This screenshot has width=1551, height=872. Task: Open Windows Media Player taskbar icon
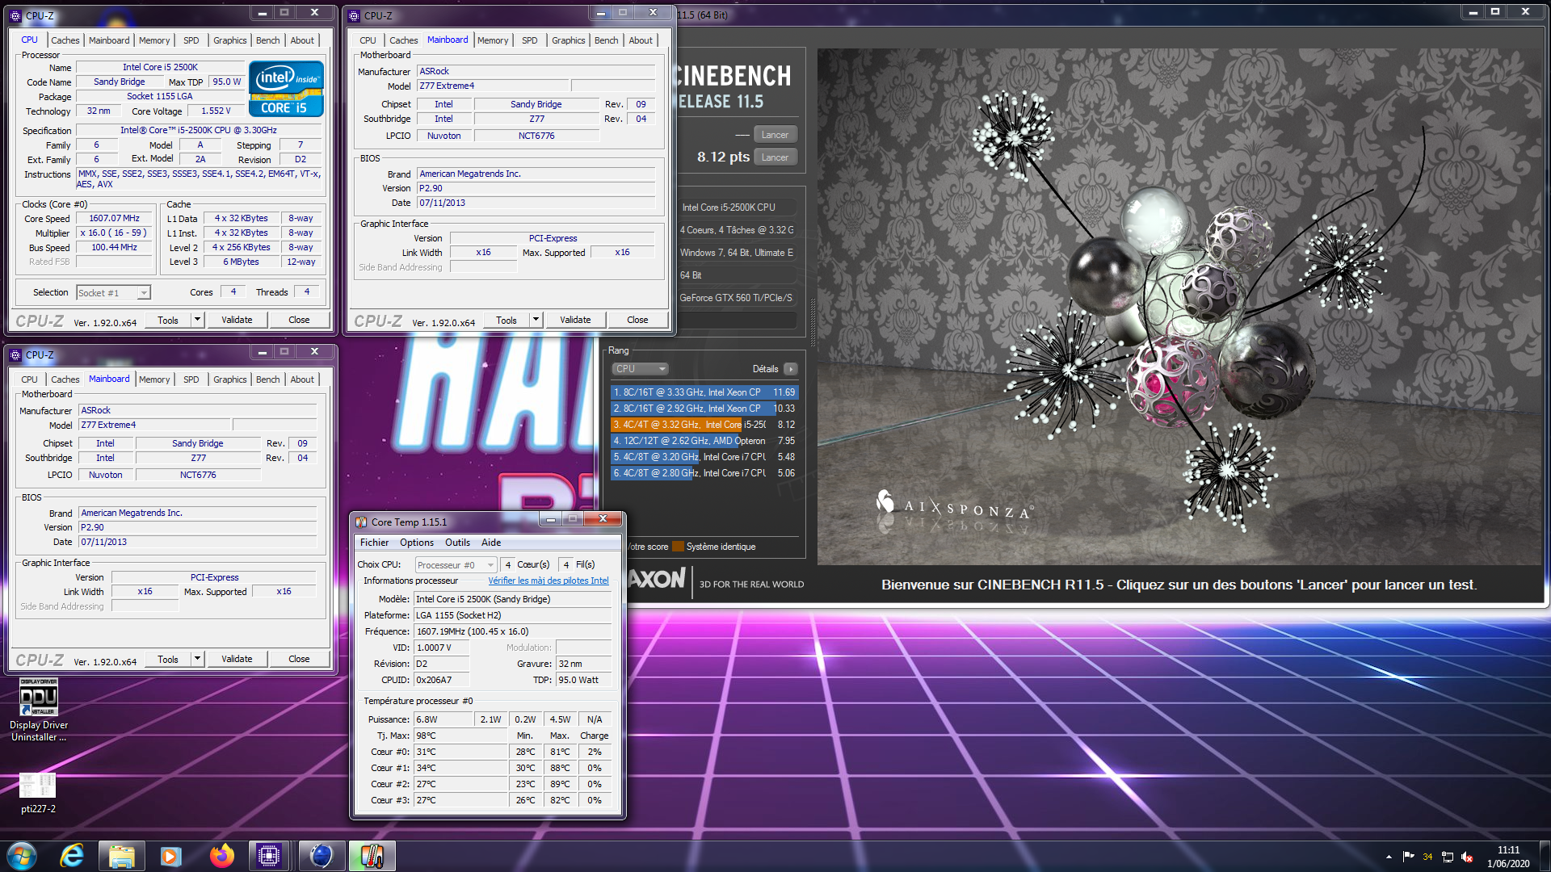171,856
